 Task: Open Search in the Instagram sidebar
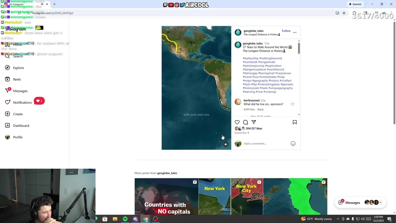(x=14, y=56)
